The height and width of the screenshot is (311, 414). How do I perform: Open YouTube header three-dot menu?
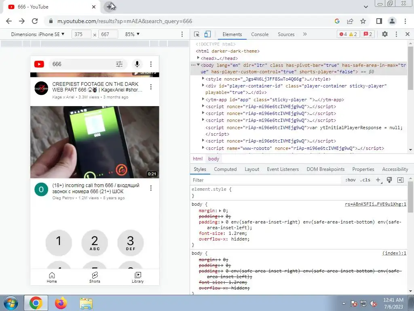click(x=151, y=64)
